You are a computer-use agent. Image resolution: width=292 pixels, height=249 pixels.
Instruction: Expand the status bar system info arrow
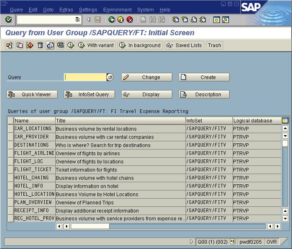pyautogui.click(x=192, y=242)
